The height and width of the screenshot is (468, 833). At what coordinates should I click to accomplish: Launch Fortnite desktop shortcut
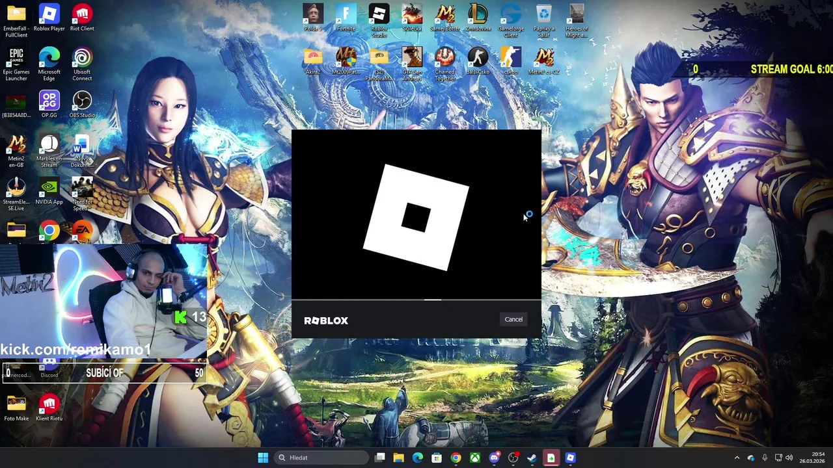point(346,18)
